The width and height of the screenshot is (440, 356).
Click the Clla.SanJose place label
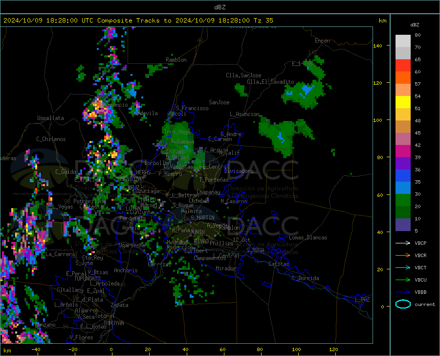243,75
